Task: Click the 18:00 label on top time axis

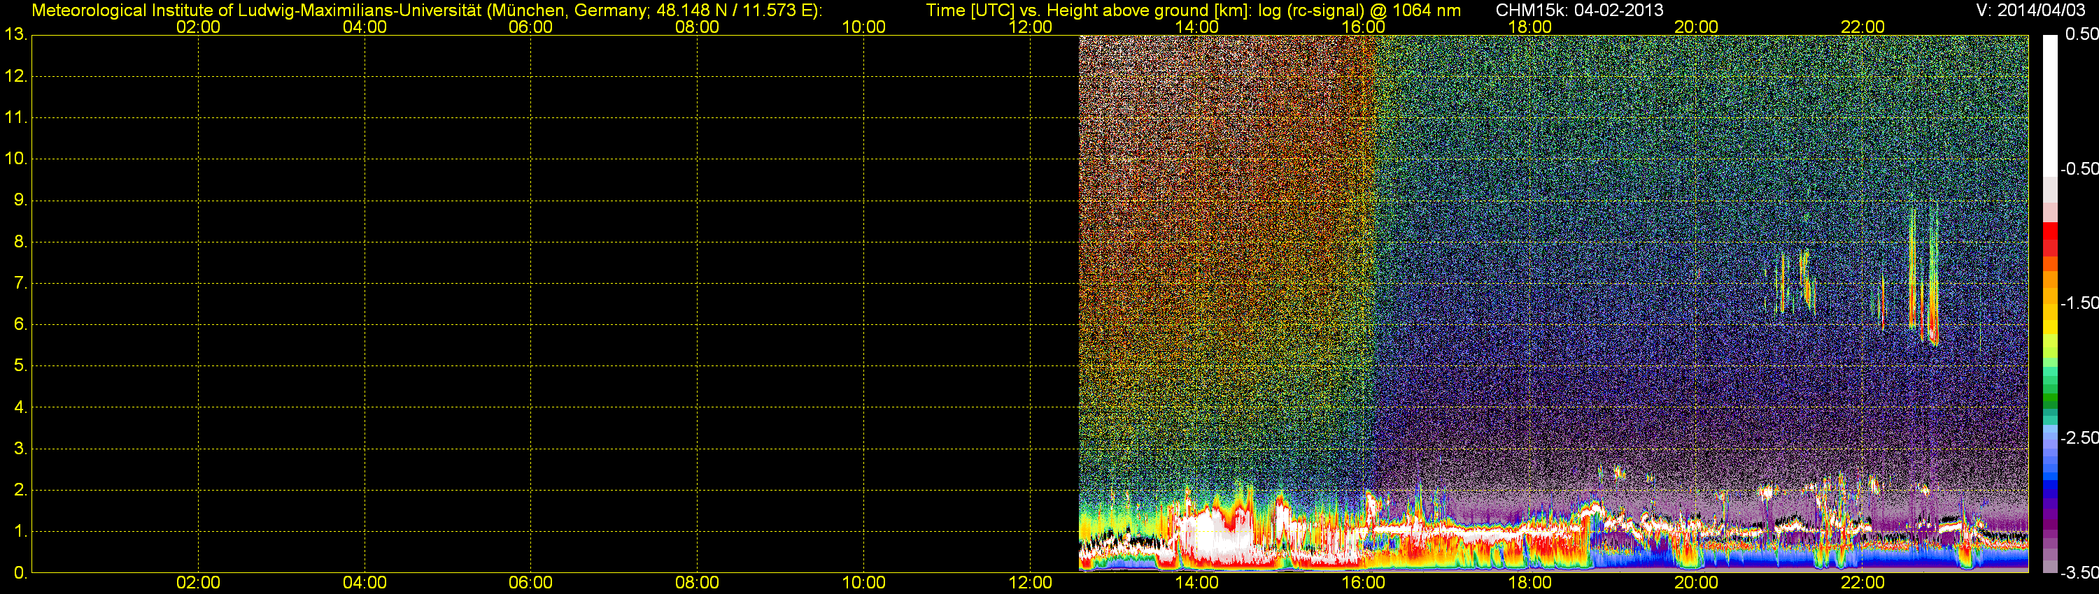Action: 1529,27
